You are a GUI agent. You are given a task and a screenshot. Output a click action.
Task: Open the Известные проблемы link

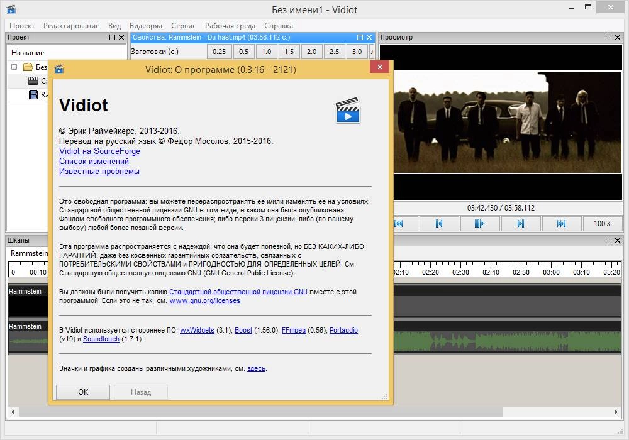coord(99,171)
